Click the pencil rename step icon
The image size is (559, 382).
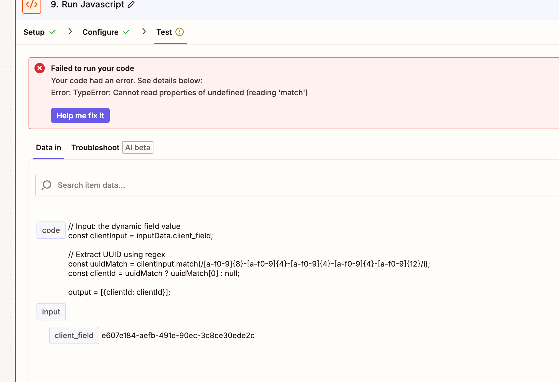pyautogui.click(x=131, y=5)
